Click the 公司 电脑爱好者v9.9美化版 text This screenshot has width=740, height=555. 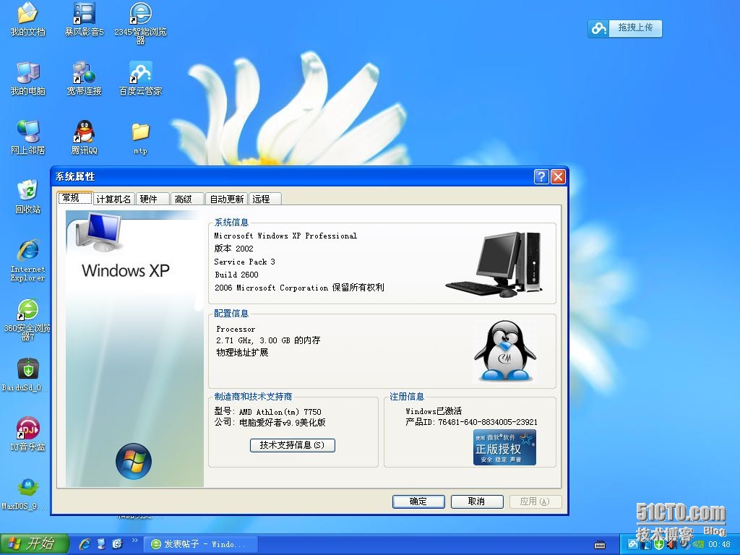270,422
